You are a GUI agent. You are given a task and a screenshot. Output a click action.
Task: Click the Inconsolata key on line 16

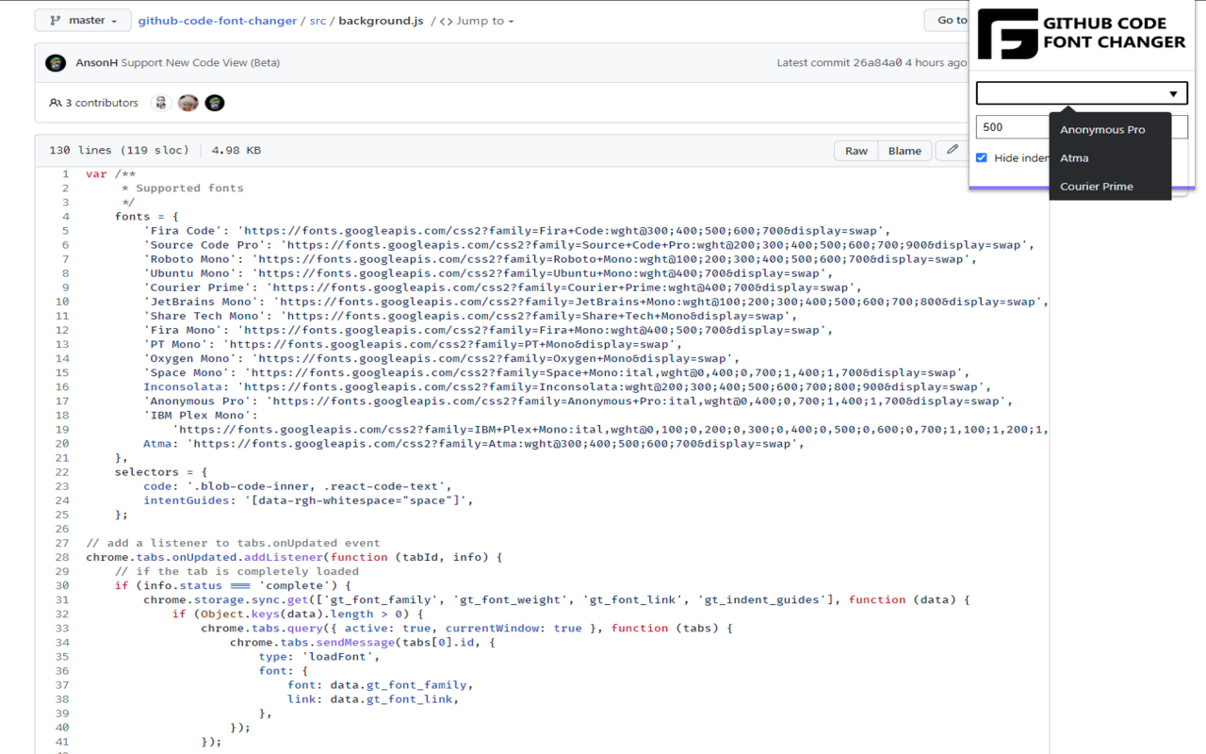pos(183,386)
